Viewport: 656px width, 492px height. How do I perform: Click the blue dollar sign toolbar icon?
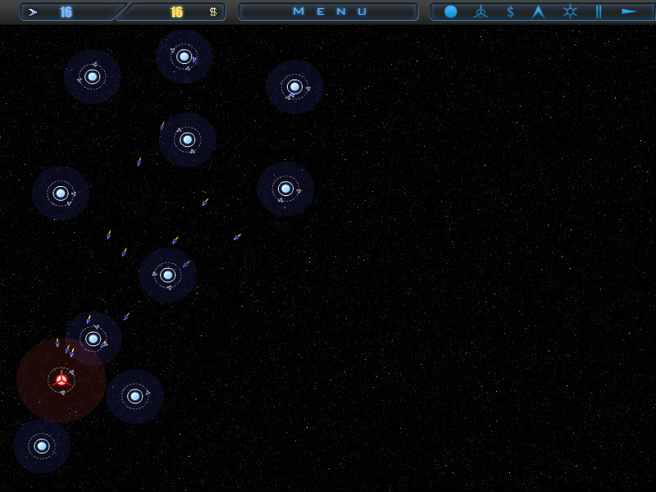[x=510, y=11]
